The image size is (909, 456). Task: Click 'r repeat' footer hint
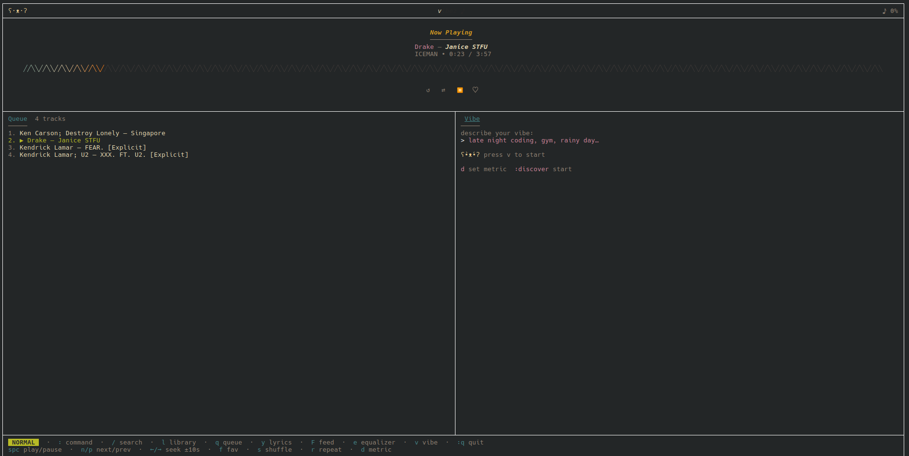tap(326, 450)
